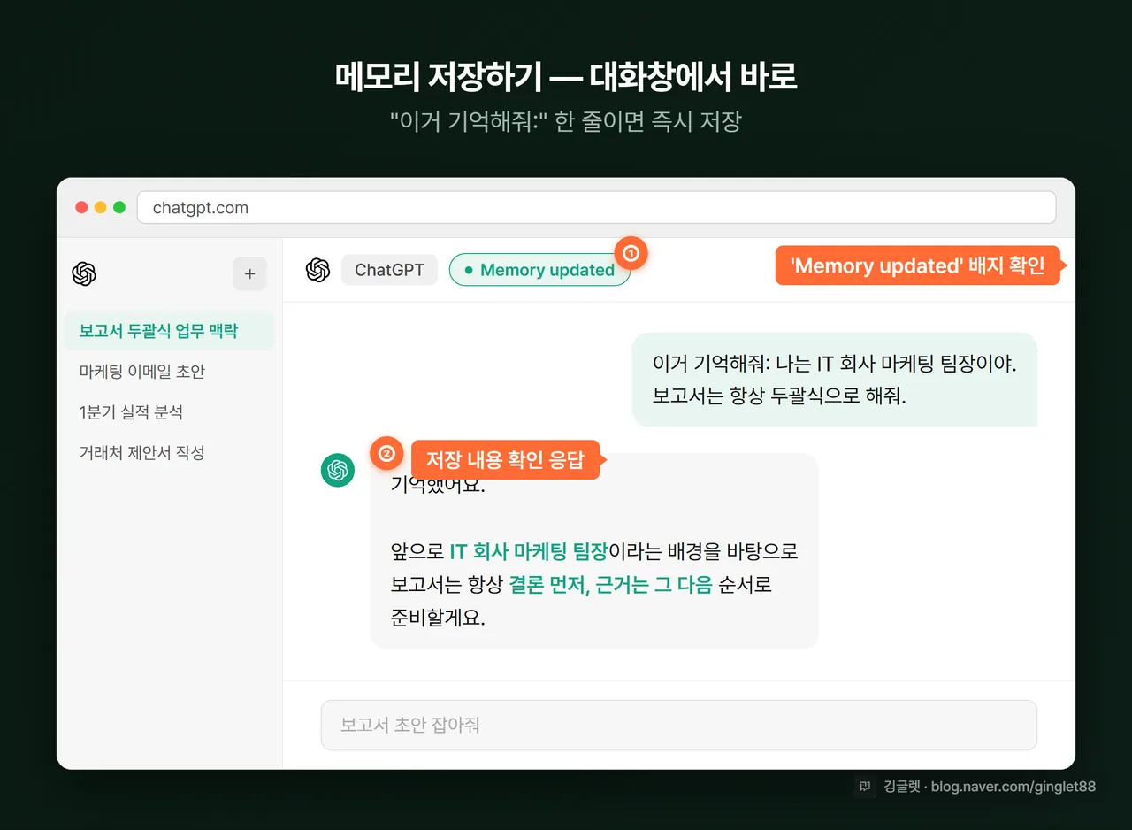The width and height of the screenshot is (1132, 830).
Task: Click the heading '메모리 저장하기 — 대화창에서 바로'
Action: 566,77
